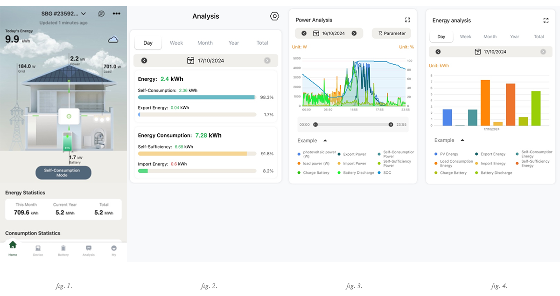Toggle load power (W) legend series
This screenshot has width=560, height=296.
(313, 164)
